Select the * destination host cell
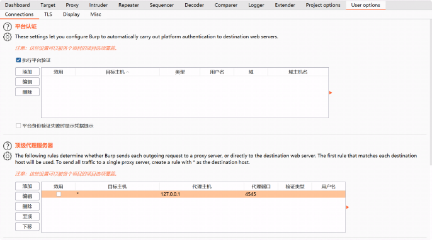Viewport: 432px width, 240px height. click(x=117, y=194)
